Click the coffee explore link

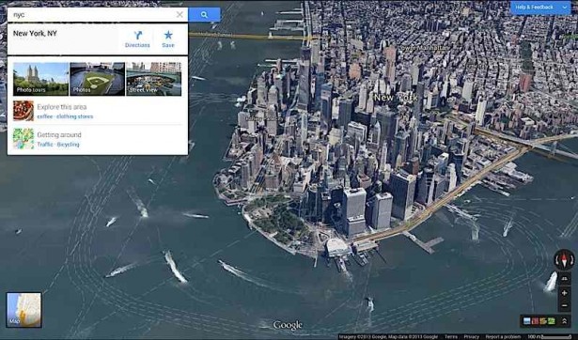tap(45, 116)
